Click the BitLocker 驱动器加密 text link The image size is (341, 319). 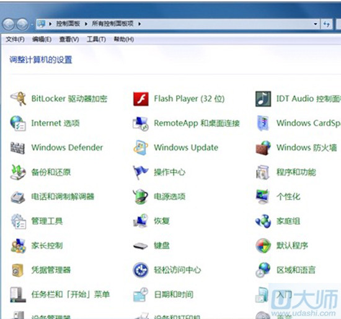coord(69,99)
